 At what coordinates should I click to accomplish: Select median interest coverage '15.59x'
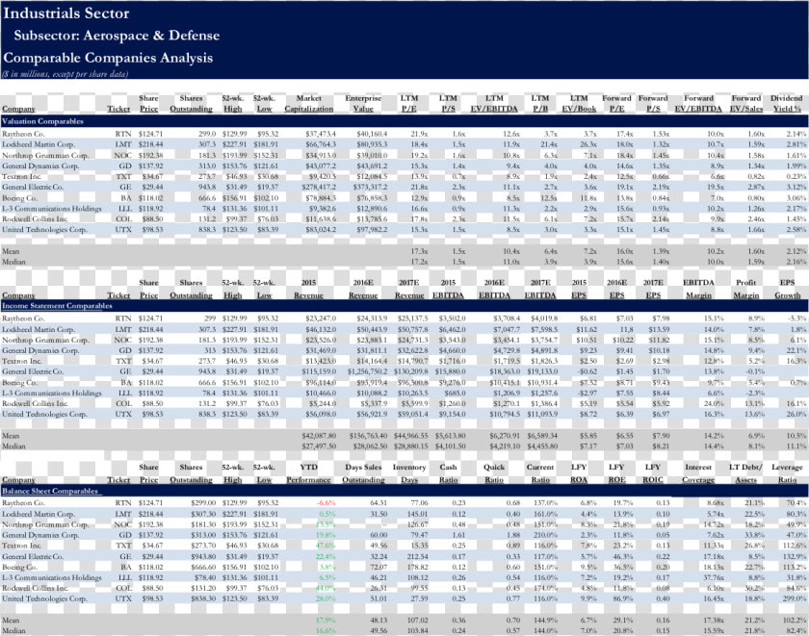714,630
